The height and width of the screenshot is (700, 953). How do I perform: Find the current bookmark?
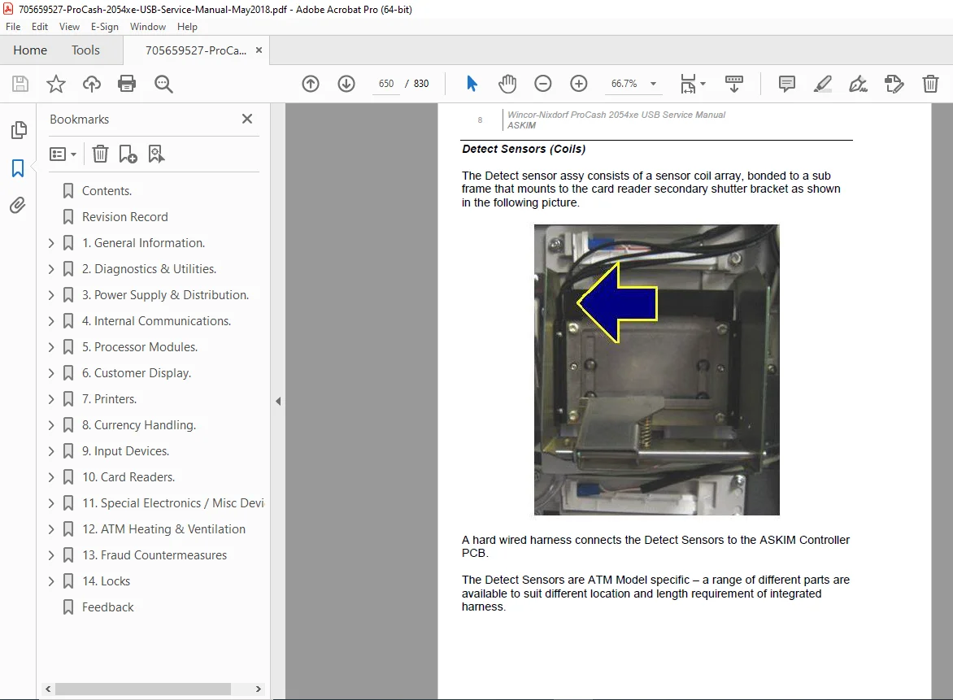coord(156,154)
